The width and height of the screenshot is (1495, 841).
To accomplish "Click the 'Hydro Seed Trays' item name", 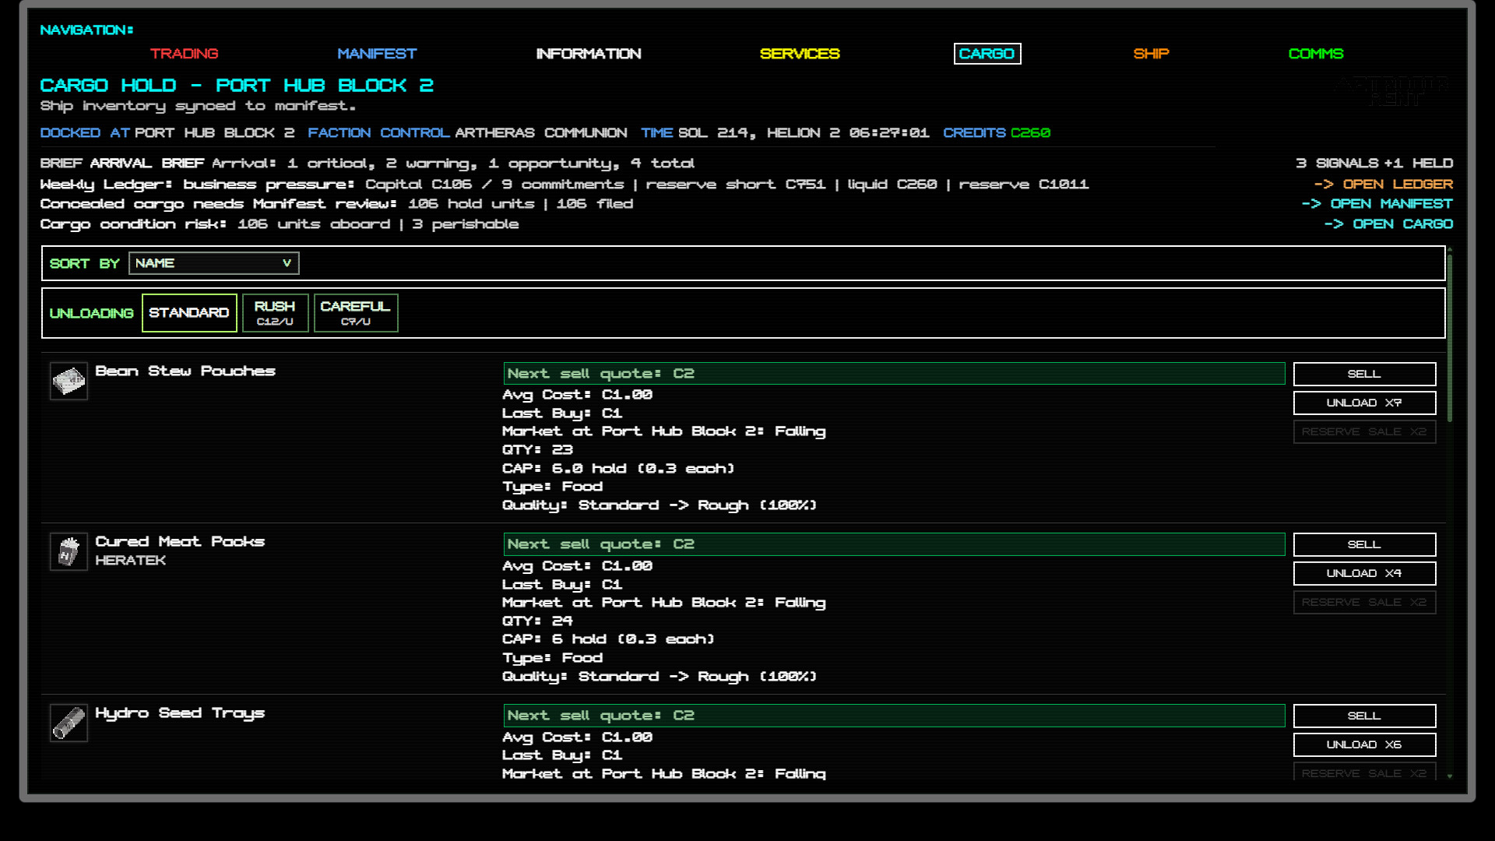I will [180, 713].
